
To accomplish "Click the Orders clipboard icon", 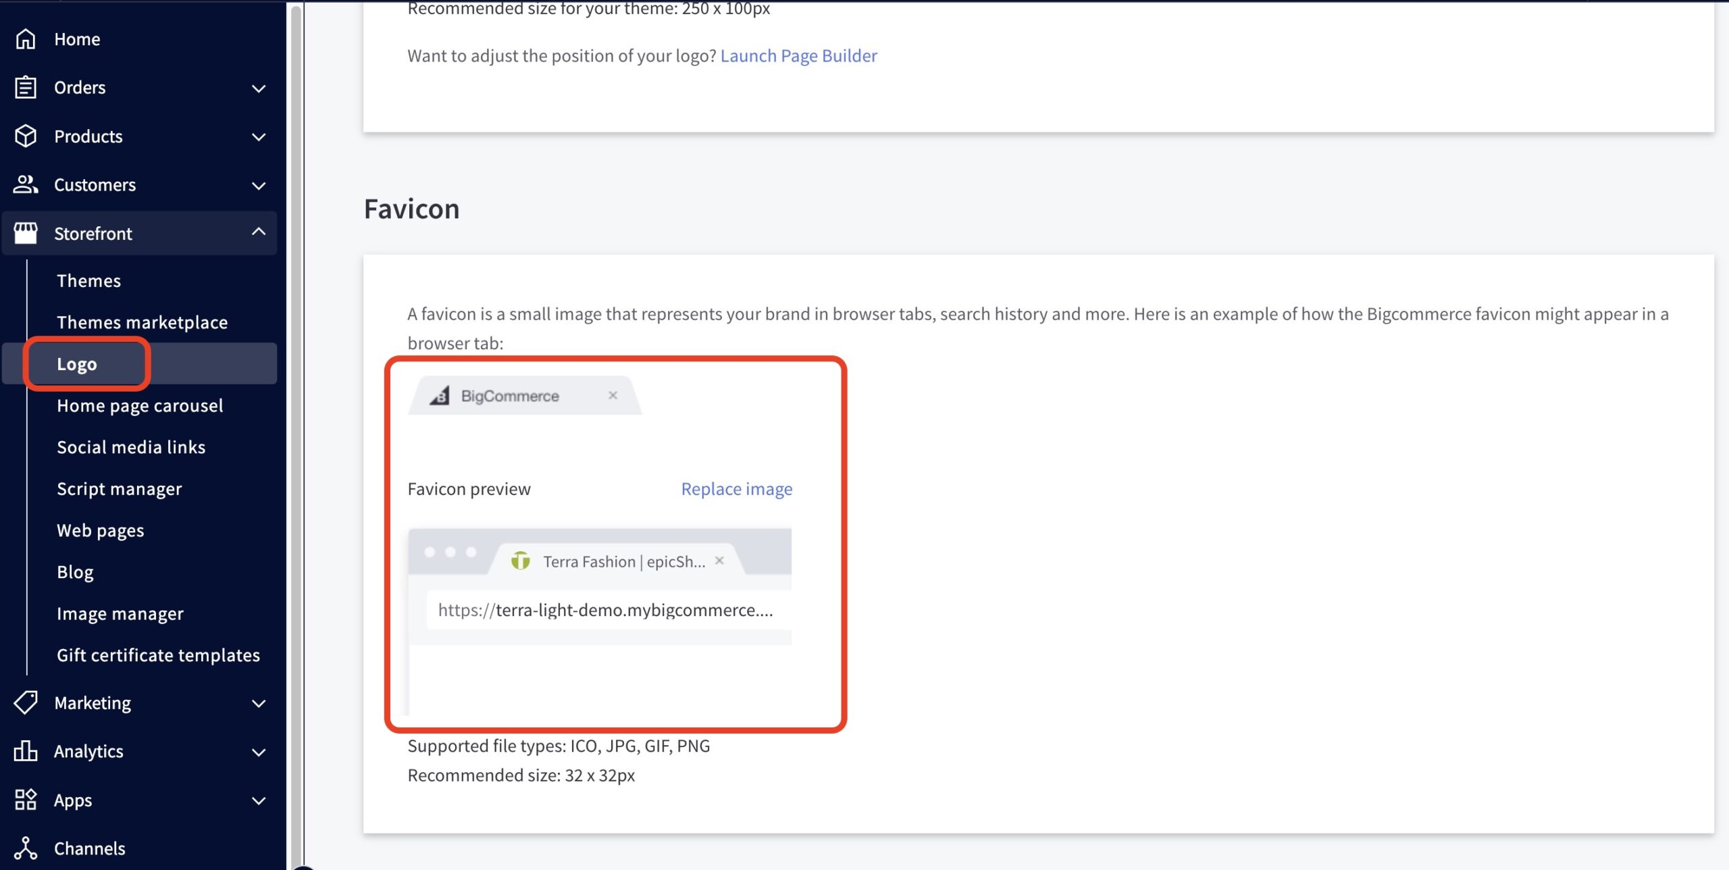I will click(26, 88).
